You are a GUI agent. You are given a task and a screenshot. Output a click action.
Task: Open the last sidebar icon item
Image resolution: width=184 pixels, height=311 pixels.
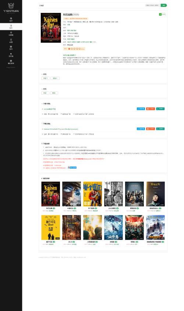11,61
